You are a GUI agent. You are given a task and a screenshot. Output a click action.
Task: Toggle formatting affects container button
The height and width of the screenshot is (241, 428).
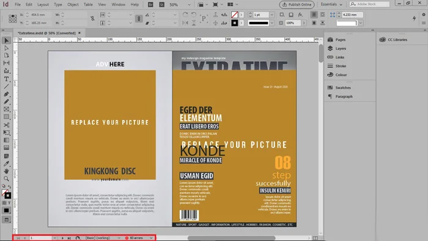pos(4,203)
